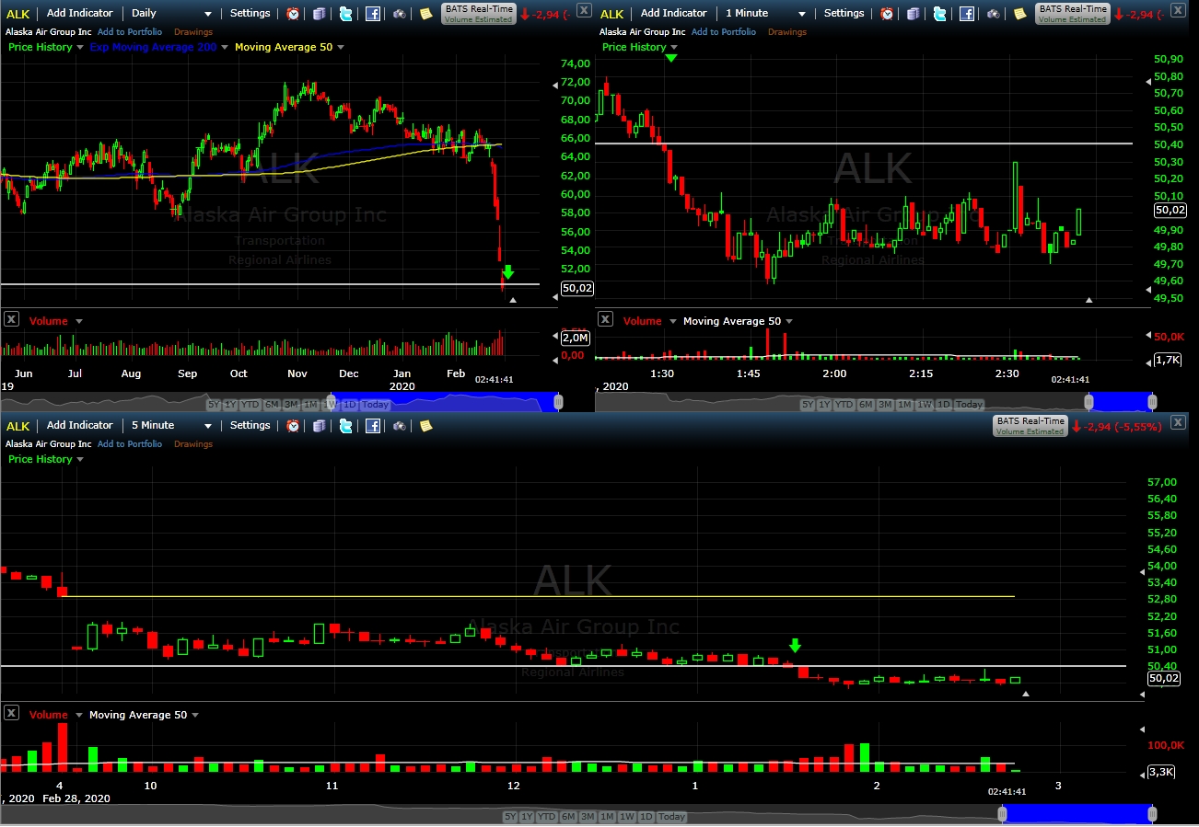Viewport: 1199px width, 827px height.
Task: Expand Price History options on 1 Minute chart
Action: (x=674, y=47)
